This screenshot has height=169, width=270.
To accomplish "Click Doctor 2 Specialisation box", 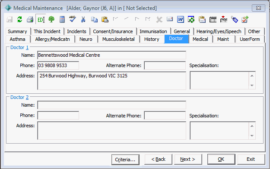I will pos(219,131).
